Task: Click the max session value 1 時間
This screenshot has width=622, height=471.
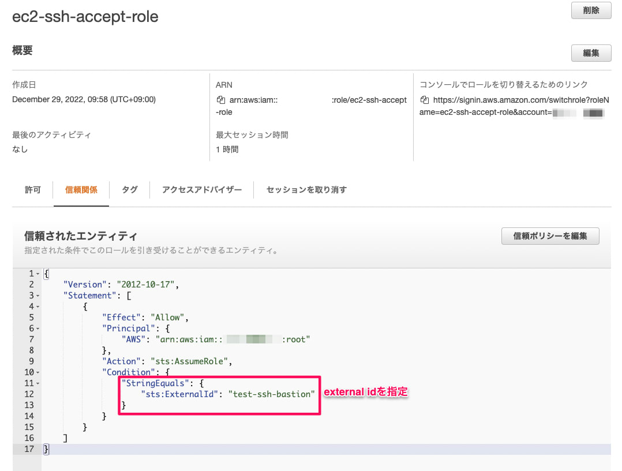Action: click(x=227, y=149)
